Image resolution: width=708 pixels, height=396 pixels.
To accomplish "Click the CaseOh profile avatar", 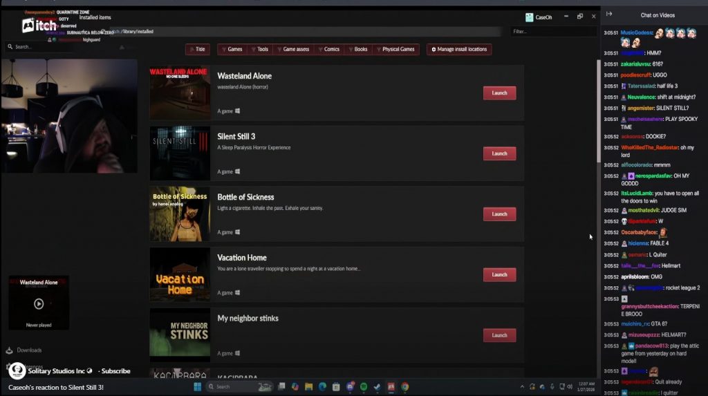I will pyautogui.click(x=529, y=17).
